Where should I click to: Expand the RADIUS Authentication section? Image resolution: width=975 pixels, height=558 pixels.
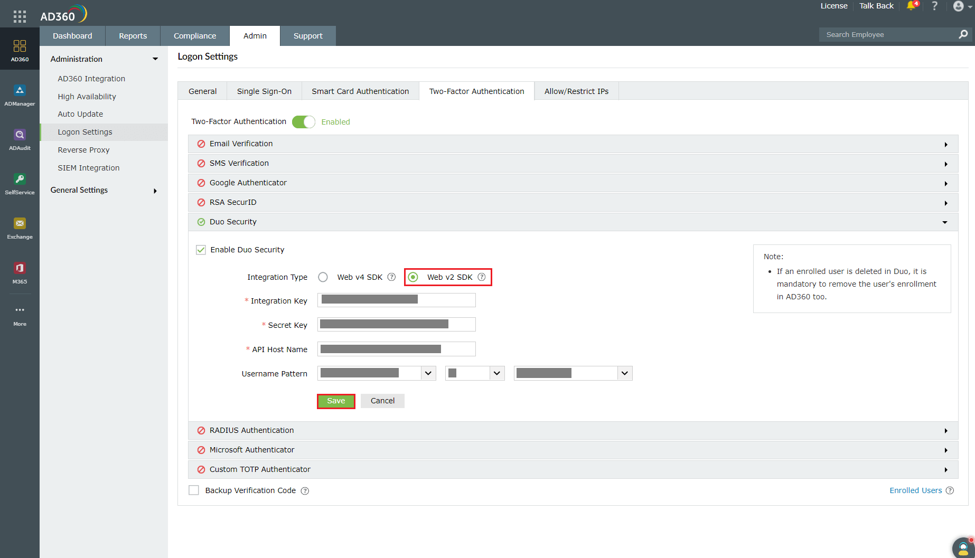(946, 430)
